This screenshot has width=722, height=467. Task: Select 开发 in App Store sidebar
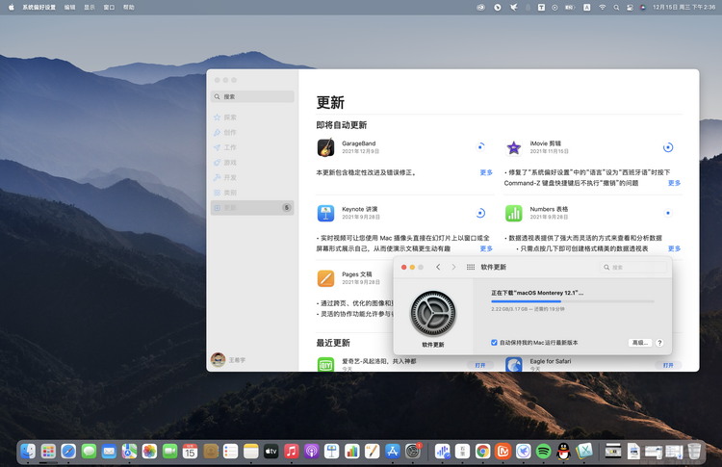point(252,178)
